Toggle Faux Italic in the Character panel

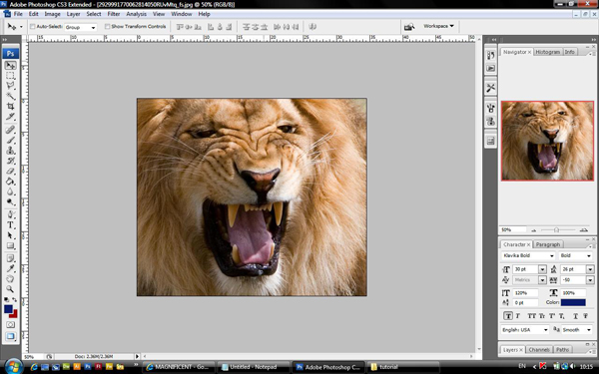tap(518, 316)
